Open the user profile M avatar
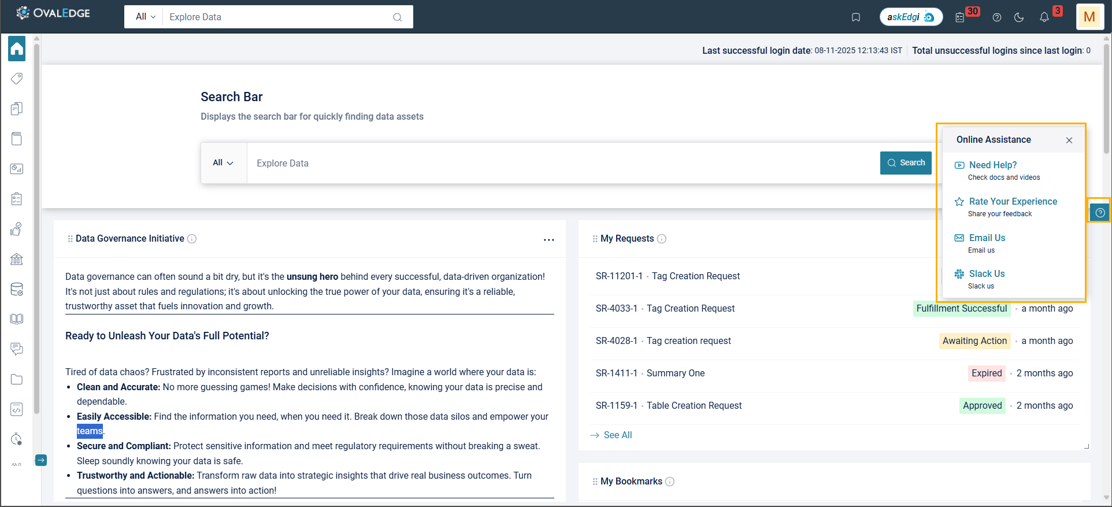The width and height of the screenshot is (1112, 507). (1089, 16)
